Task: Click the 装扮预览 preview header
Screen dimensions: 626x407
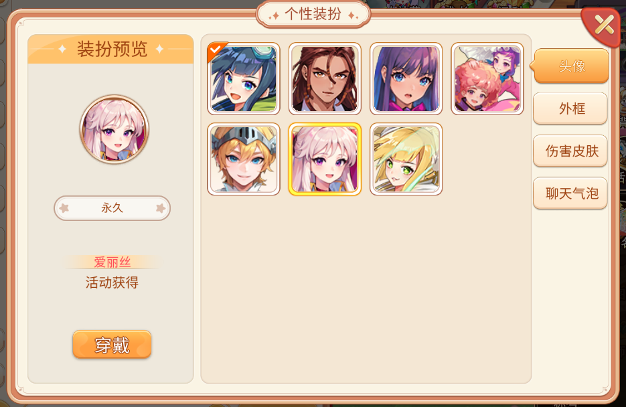Action: [x=111, y=49]
